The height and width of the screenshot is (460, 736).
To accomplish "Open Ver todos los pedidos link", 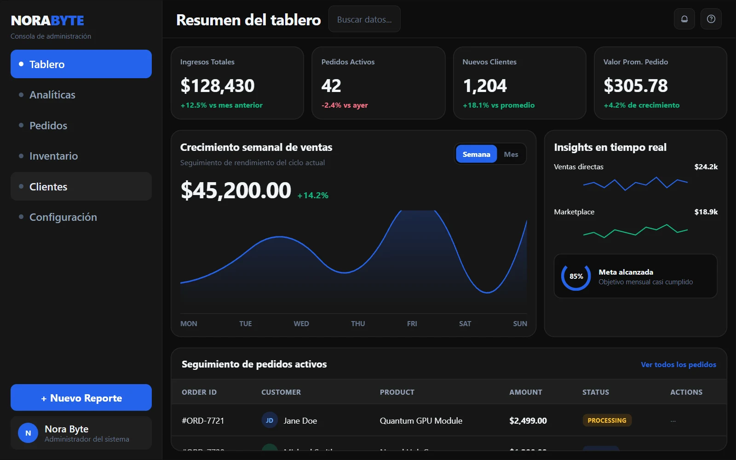I will pos(678,364).
